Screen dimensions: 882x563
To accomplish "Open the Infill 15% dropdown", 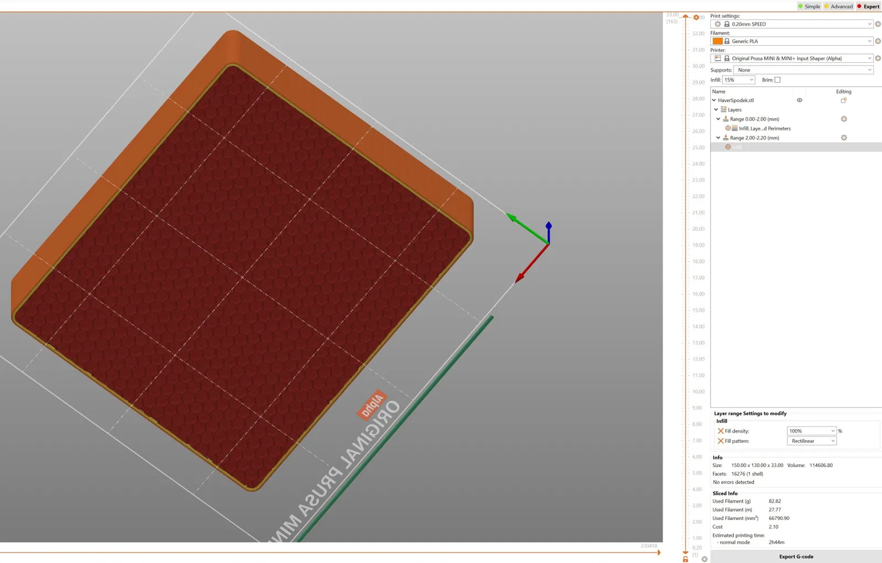I will pyautogui.click(x=739, y=80).
